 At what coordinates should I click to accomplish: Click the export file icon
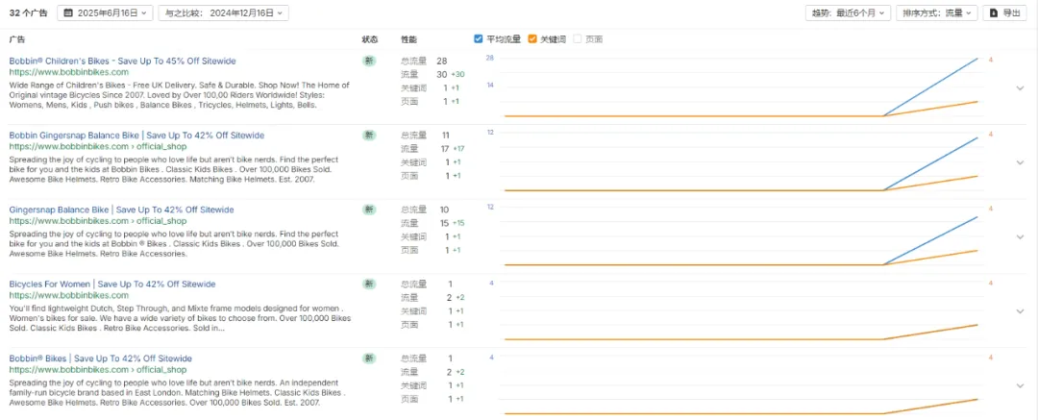pos(994,12)
